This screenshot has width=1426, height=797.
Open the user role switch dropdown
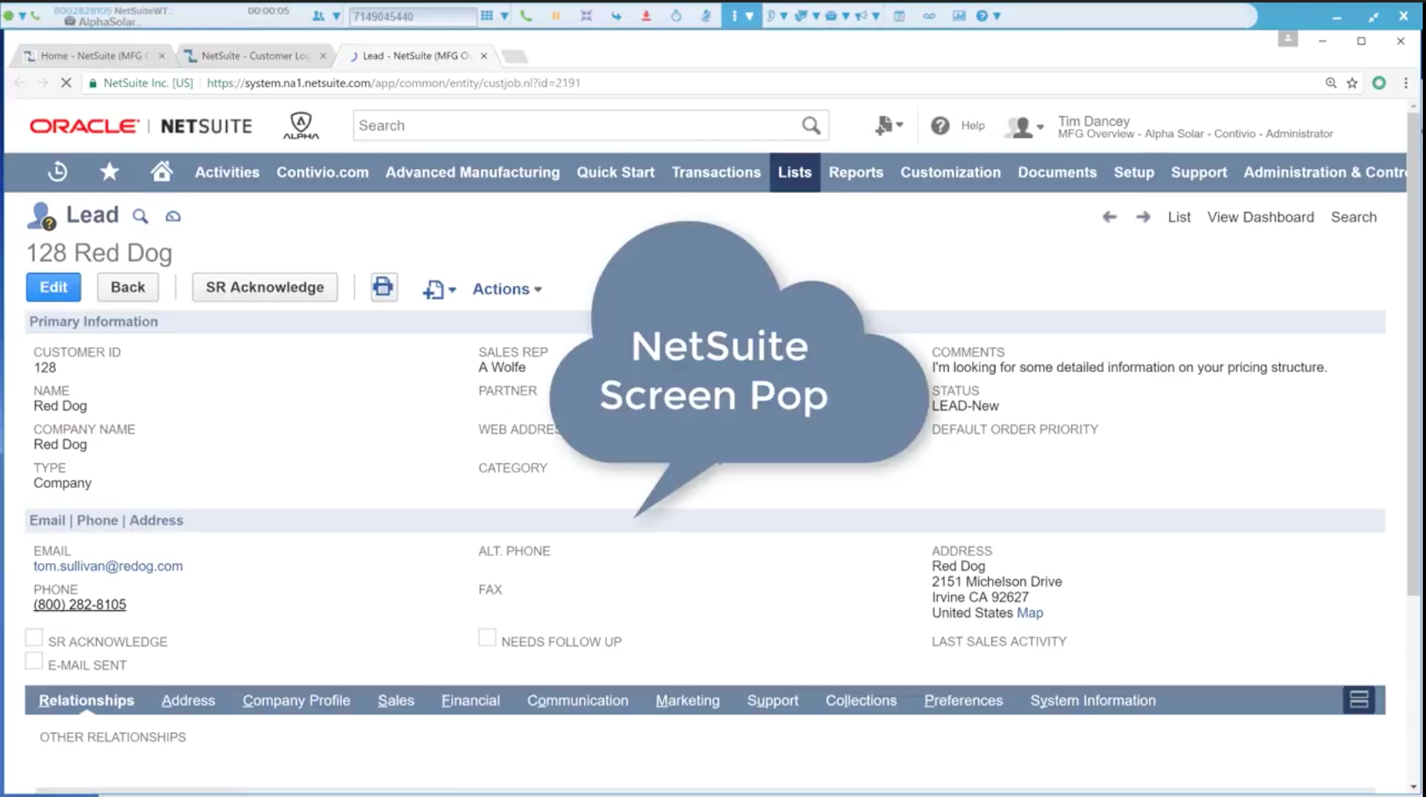[1025, 126]
